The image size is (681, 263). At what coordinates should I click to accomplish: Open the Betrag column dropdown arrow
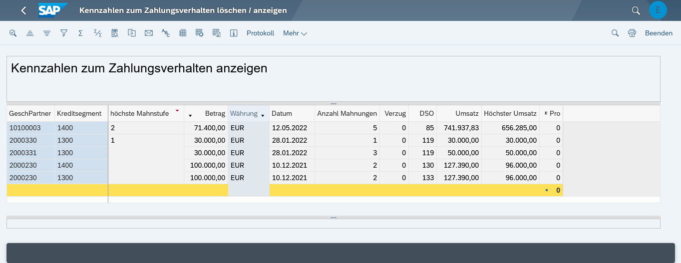190,115
